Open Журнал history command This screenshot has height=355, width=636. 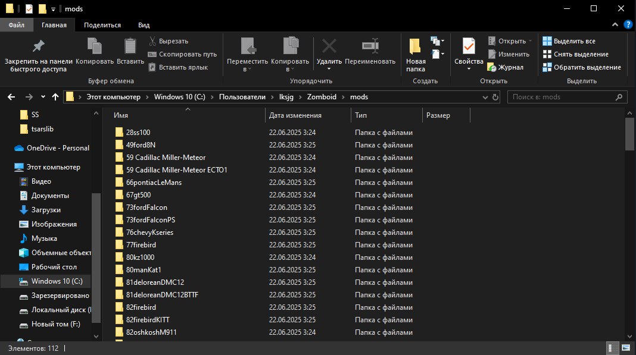point(506,67)
